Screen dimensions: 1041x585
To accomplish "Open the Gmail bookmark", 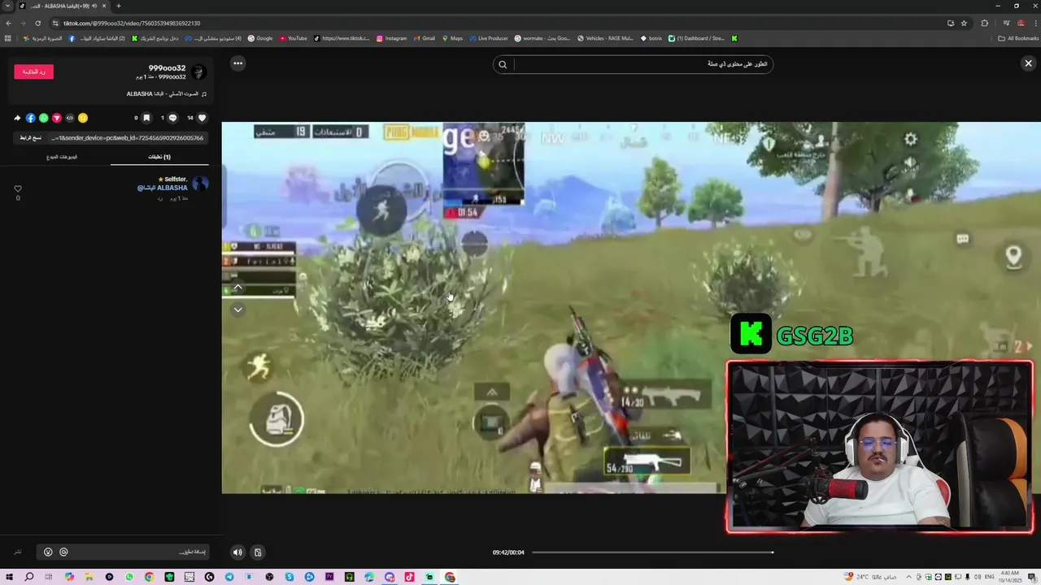I will coord(425,38).
